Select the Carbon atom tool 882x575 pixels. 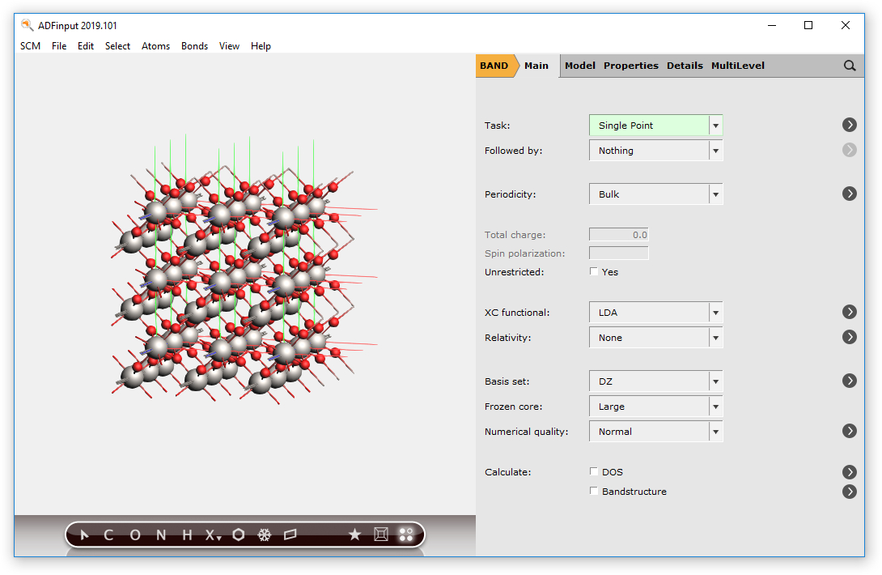coord(108,535)
